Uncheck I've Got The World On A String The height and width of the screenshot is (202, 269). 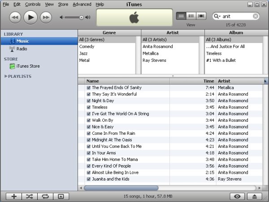tap(88, 114)
